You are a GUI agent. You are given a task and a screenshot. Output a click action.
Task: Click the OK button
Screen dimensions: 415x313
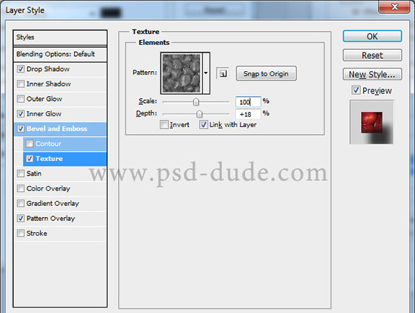tap(372, 36)
